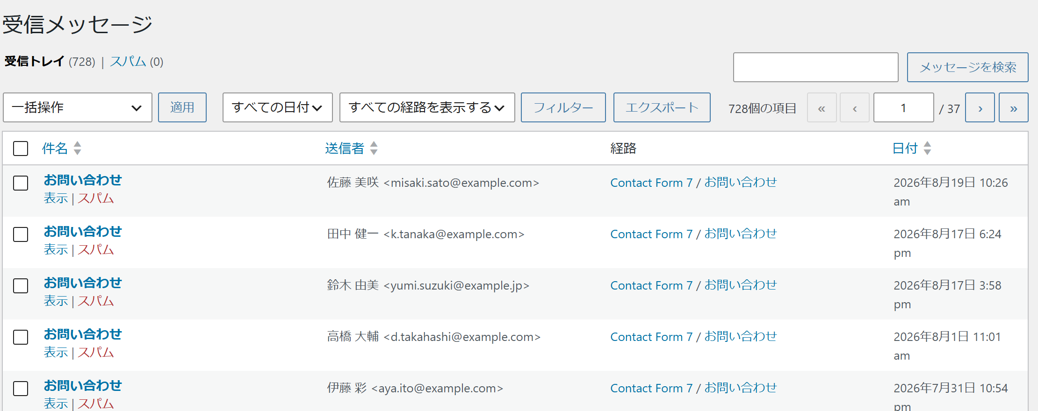Mark 鈴木 由美's message as スパム
This screenshot has height=411, width=1038.
(x=96, y=301)
